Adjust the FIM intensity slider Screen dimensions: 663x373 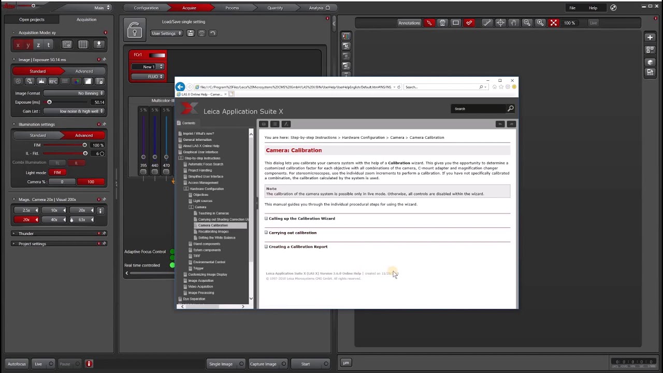pos(84,145)
